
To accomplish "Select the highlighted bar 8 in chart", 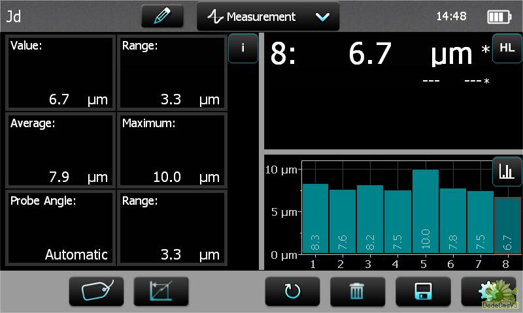I will (x=507, y=226).
